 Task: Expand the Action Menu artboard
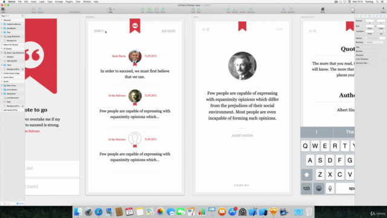point(2,78)
